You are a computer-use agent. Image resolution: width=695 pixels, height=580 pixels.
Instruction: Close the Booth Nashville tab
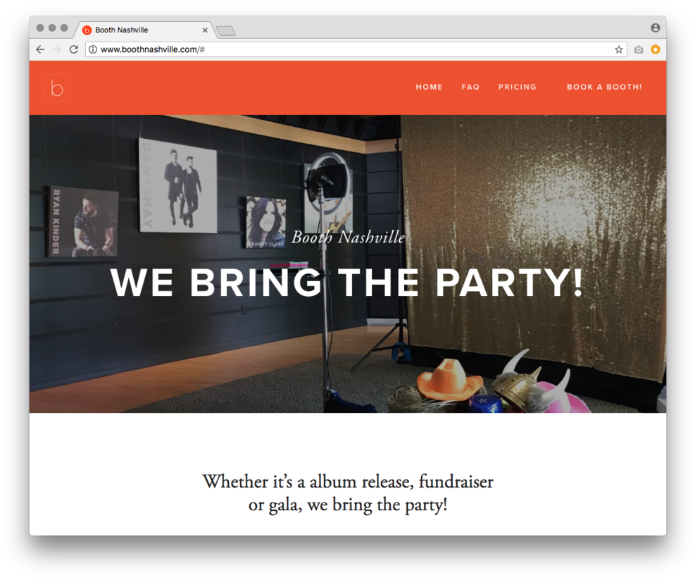[205, 30]
